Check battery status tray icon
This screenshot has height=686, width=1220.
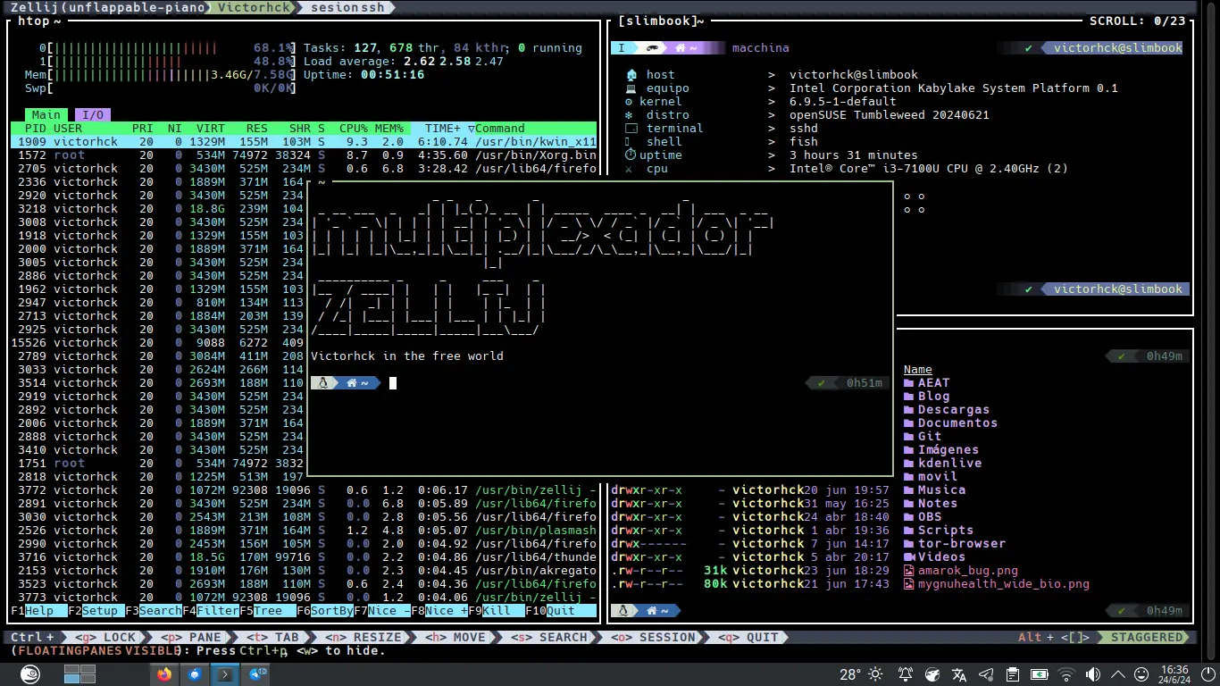click(x=1040, y=674)
